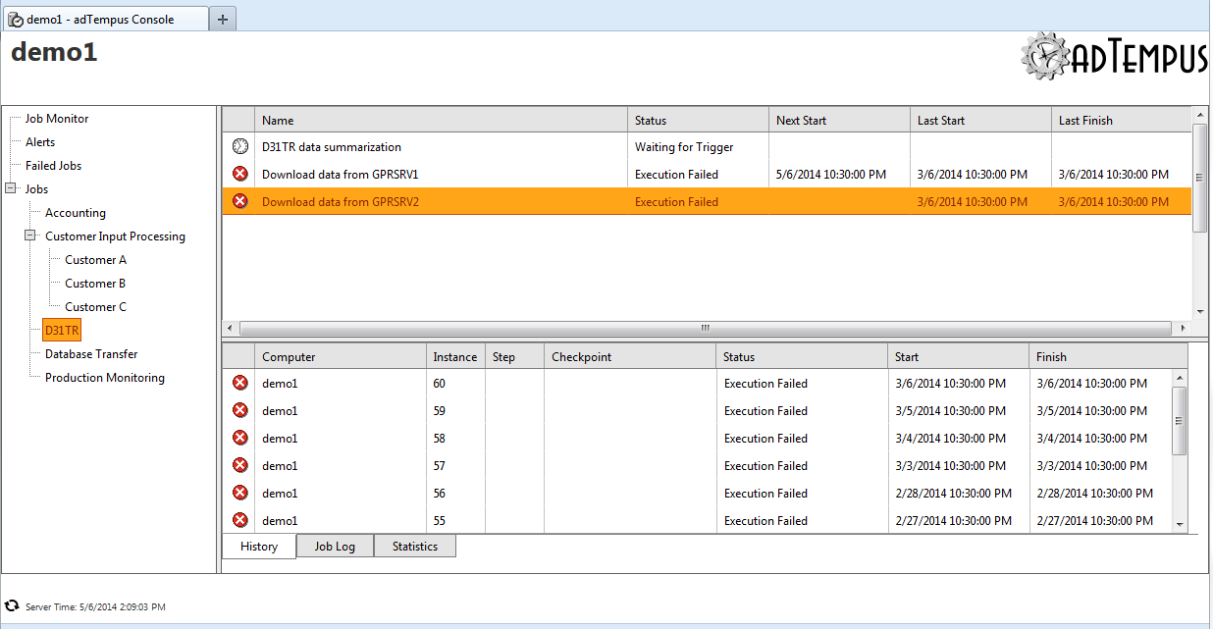Select the Customer A group
This screenshot has height=629, width=1213.
(95, 260)
